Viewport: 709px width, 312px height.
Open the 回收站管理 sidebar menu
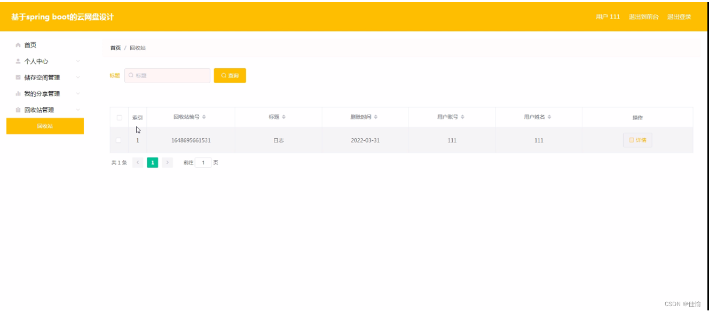(x=45, y=110)
